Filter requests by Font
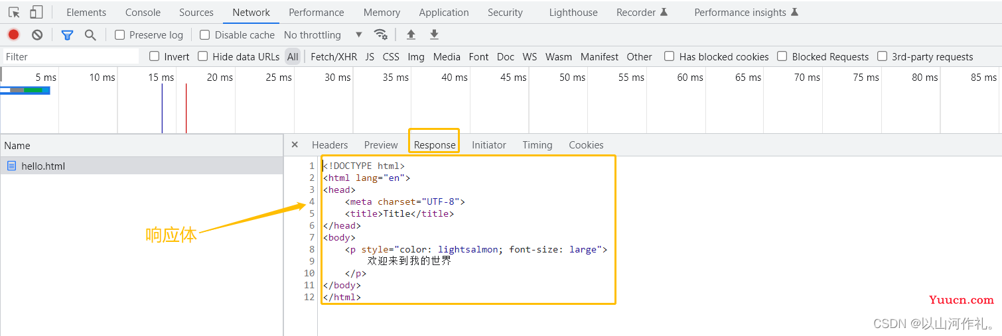 [x=478, y=56]
